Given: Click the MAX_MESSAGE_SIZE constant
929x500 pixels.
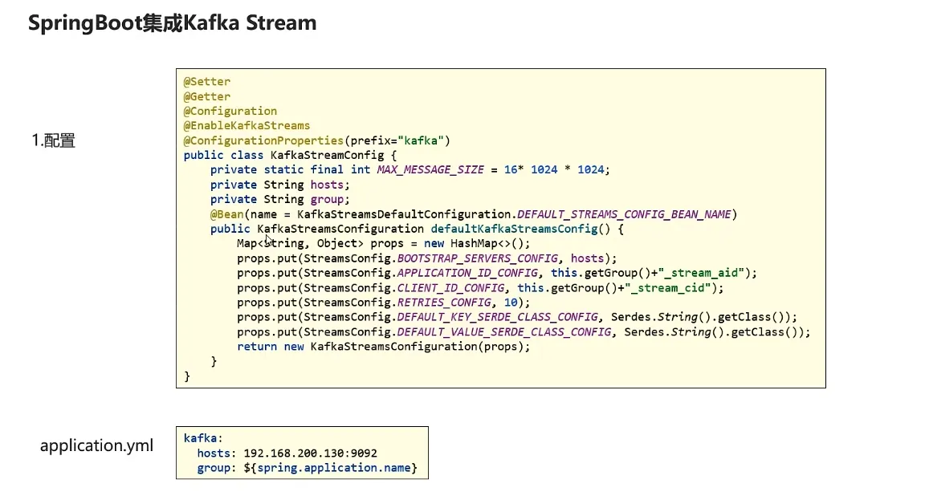Looking at the screenshot, I should (x=430, y=169).
